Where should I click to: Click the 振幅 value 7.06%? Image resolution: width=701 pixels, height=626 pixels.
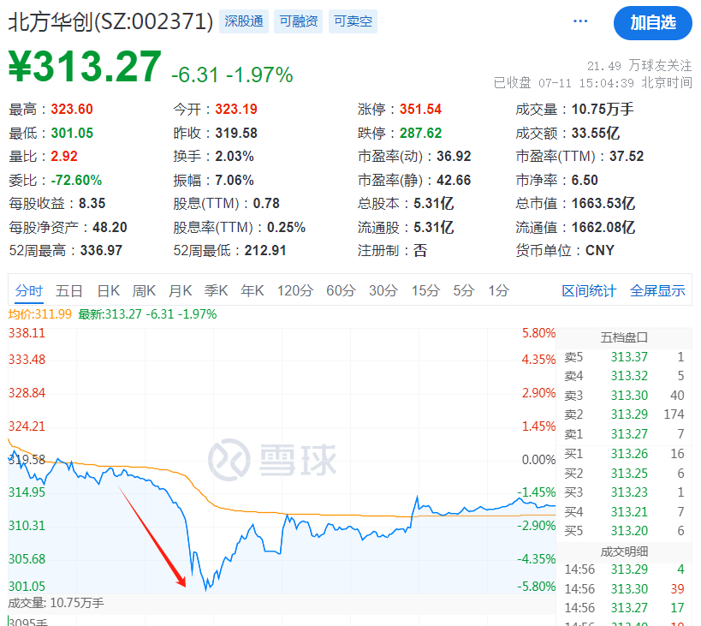[235, 180]
